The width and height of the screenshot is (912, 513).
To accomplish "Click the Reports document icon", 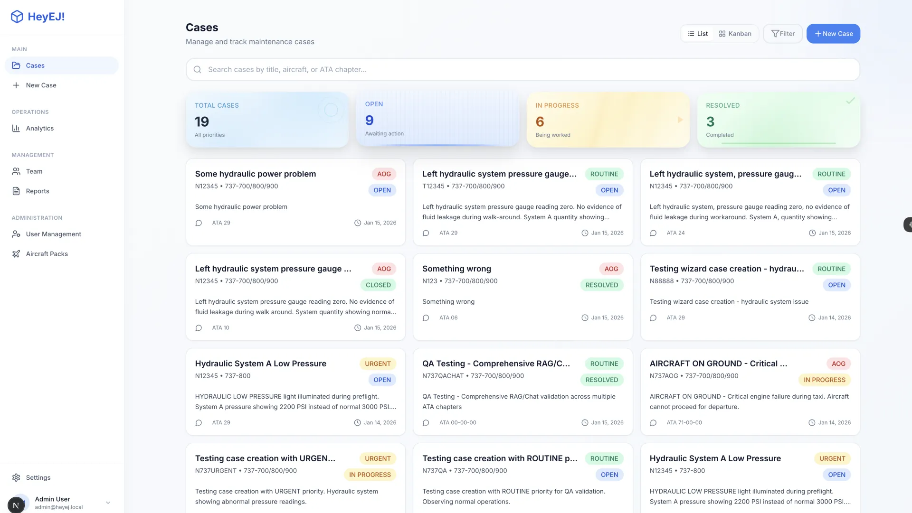I will 16,191.
